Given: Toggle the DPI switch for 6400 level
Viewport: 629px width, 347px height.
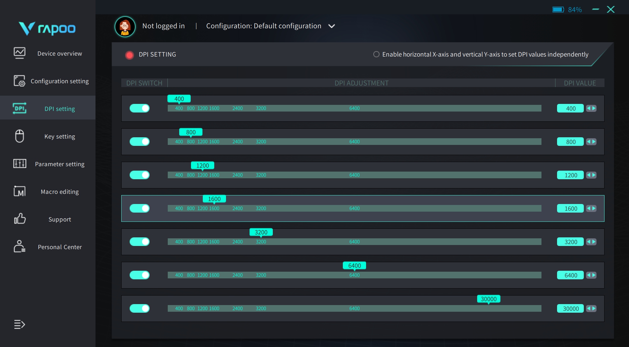Looking at the screenshot, I should (x=139, y=275).
